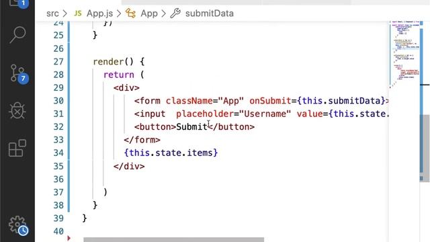Click the "Username" string value
430x242 pixels.
265,114
